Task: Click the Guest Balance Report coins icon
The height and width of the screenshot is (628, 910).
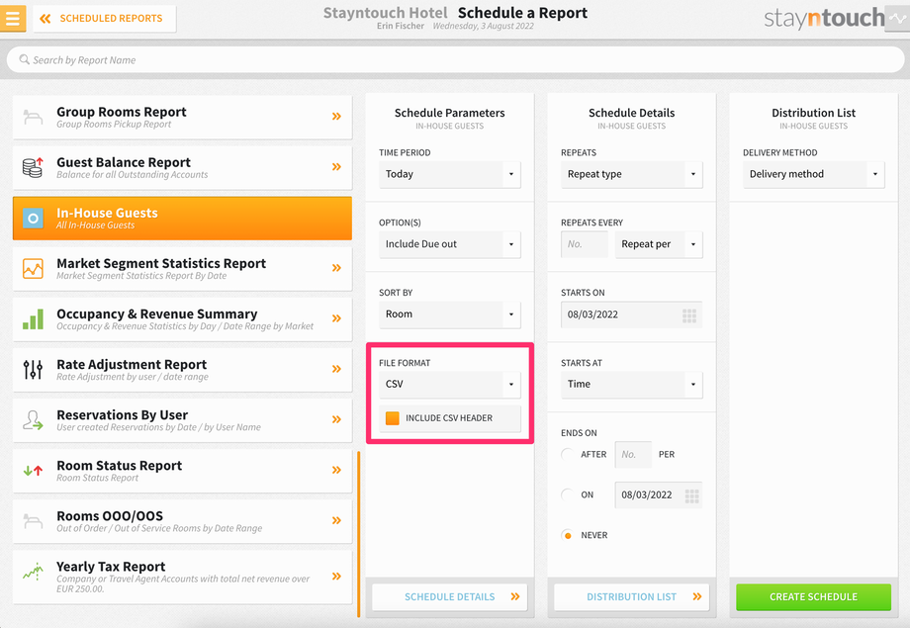Action: point(33,168)
